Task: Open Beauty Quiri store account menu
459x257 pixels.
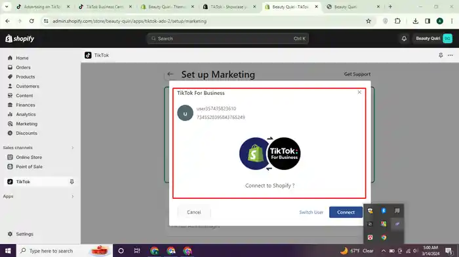Action: tap(434, 39)
